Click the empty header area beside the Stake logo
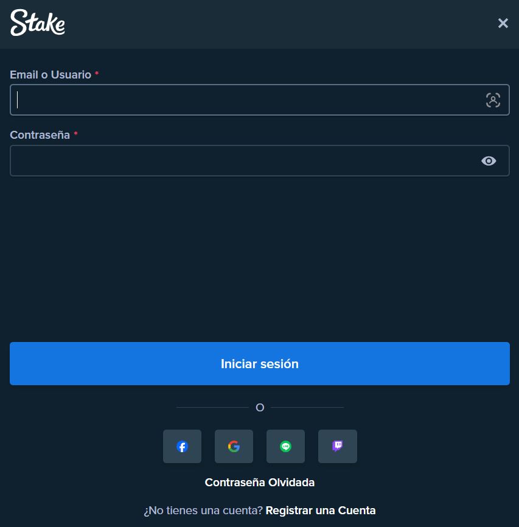 click(x=279, y=24)
